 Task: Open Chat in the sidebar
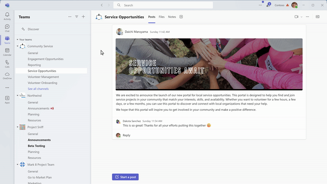coord(7,28)
